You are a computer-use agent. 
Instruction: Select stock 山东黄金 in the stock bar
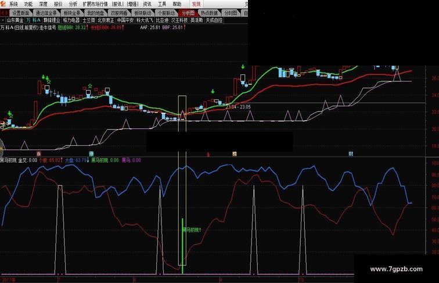(16, 20)
